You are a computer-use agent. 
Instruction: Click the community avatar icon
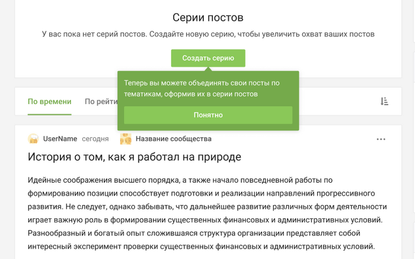[x=126, y=139]
